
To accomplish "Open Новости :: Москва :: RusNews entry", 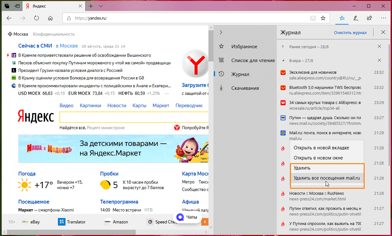I will [332, 196].
